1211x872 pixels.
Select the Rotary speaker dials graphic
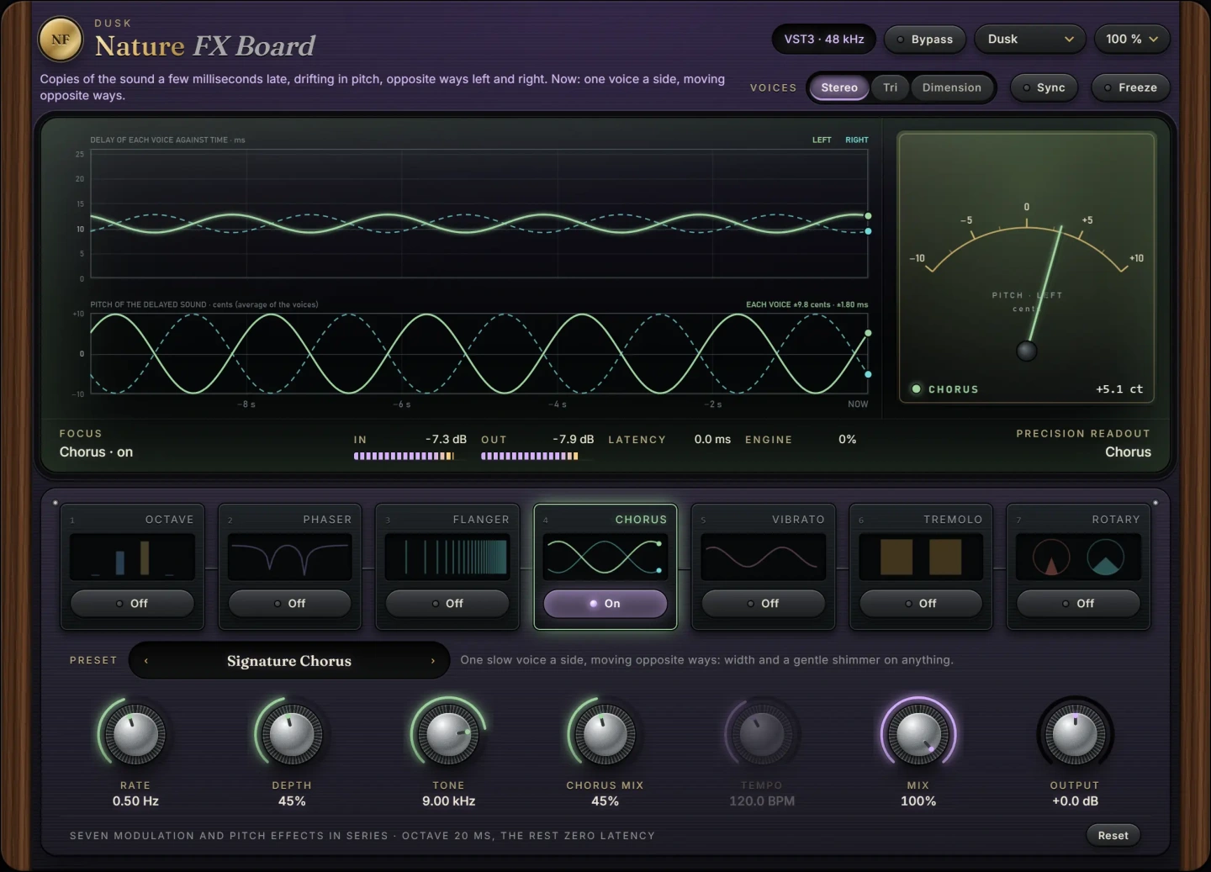pos(1078,557)
